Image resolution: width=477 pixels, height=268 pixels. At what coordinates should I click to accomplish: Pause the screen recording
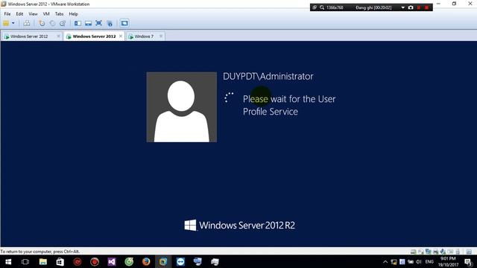[419, 7]
